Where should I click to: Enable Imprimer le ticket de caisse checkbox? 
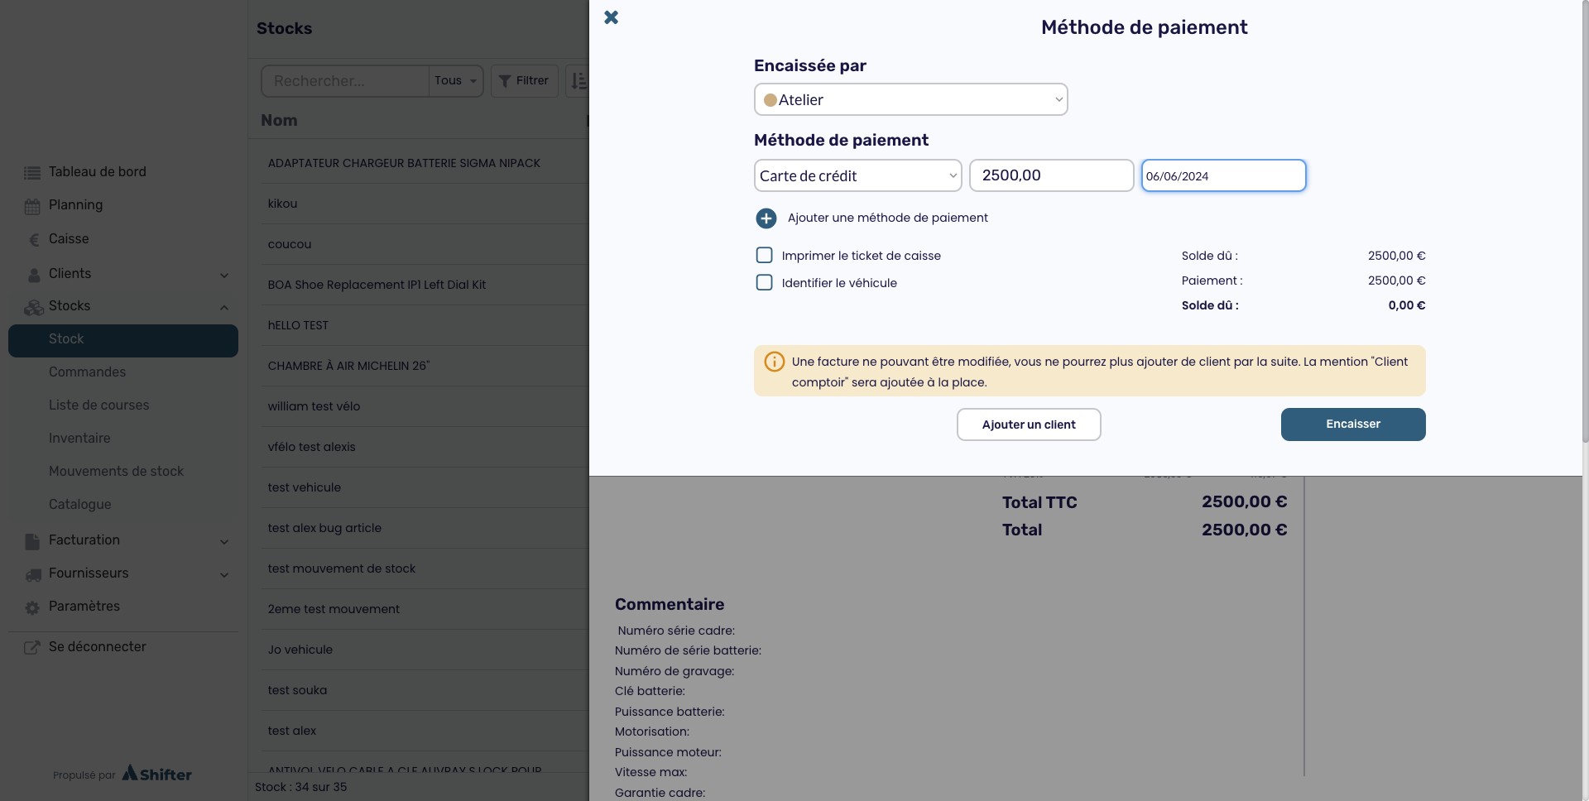pos(764,256)
